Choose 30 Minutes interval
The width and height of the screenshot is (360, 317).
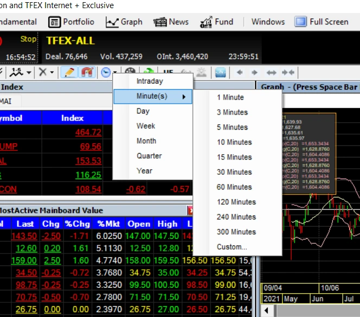pyautogui.click(x=237, y=172)
